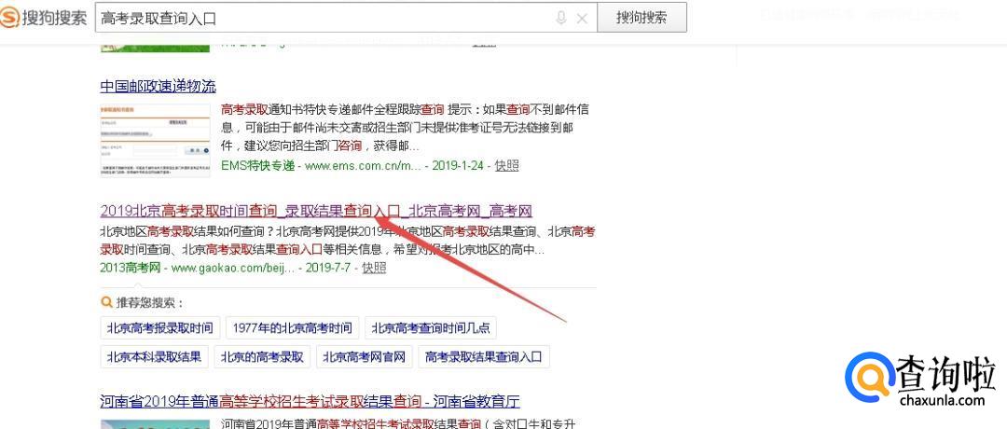The height and width of the screenshot is (429, 1007).
Task: Open 快照 for the gaokao.com result
Action: [375, 267]
